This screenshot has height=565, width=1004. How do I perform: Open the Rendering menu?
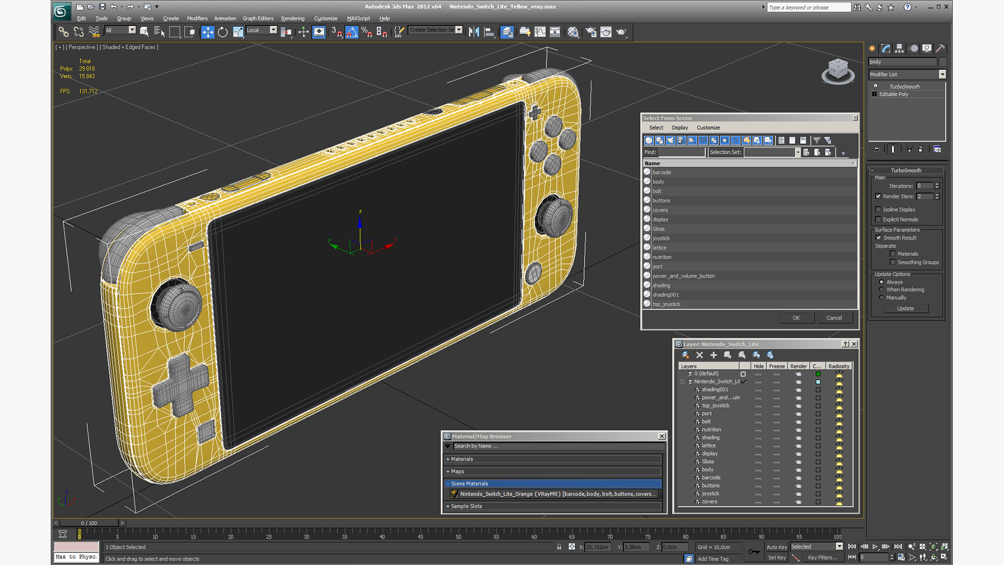[293, 18]
